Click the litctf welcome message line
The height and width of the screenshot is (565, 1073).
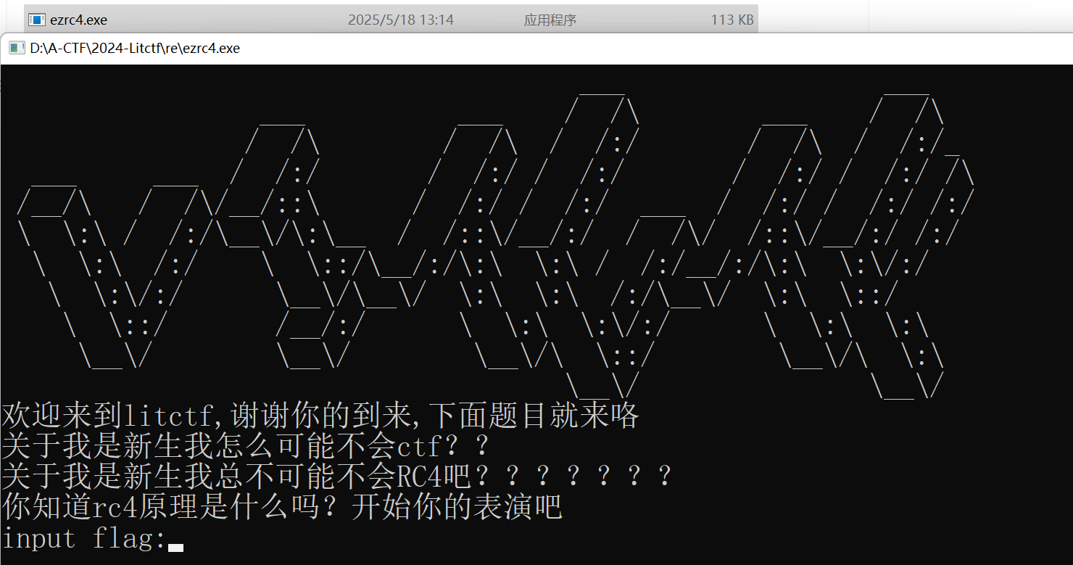point(319,415)
